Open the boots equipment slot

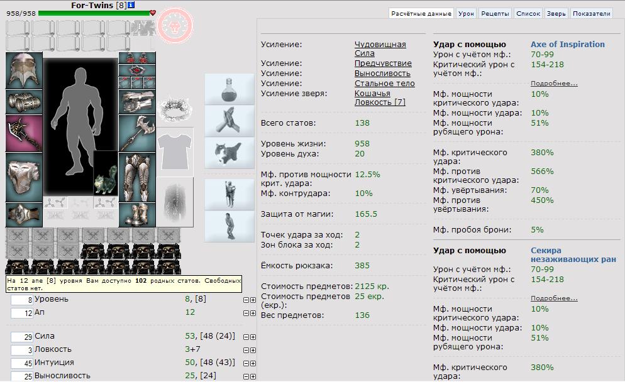[x=137, y=215]
